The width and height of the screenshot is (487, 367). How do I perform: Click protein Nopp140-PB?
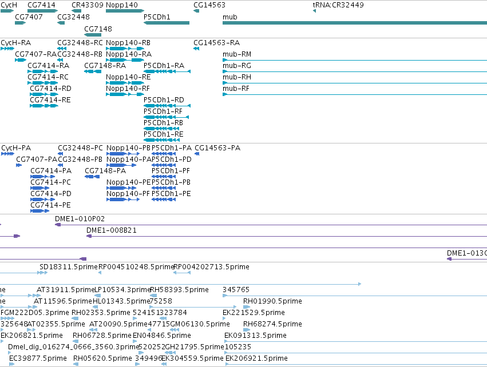click(129, 148)
